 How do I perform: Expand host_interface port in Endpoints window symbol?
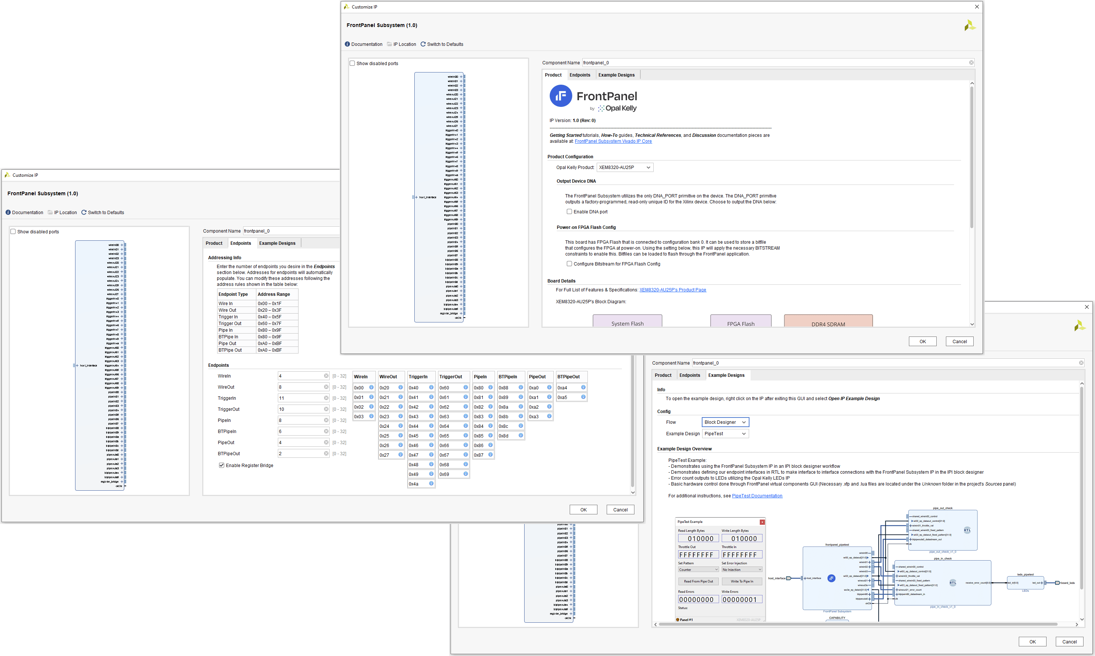click(x=77, y=366)
